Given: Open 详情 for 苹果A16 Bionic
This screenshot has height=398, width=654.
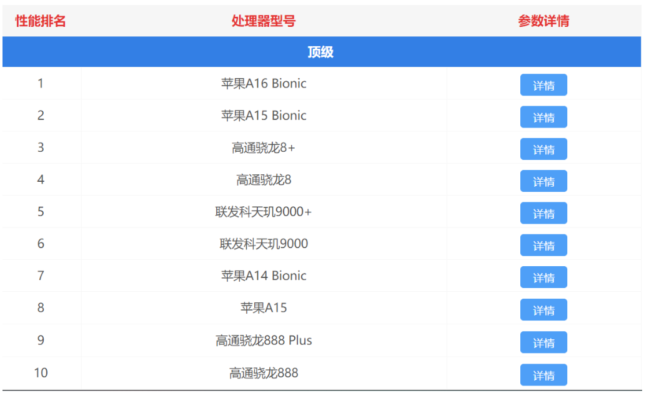Looking at the screenshot, I should [543, 85].
